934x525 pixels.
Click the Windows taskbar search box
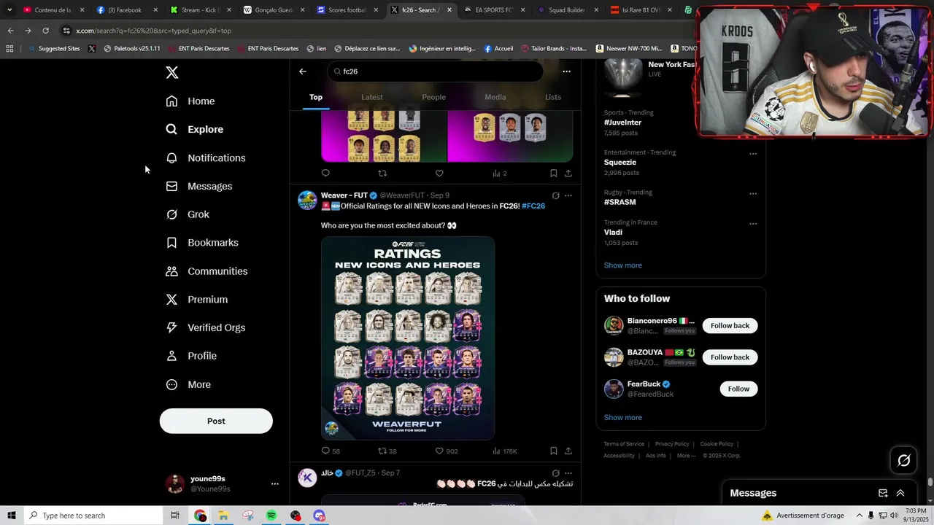click(92, 516)
